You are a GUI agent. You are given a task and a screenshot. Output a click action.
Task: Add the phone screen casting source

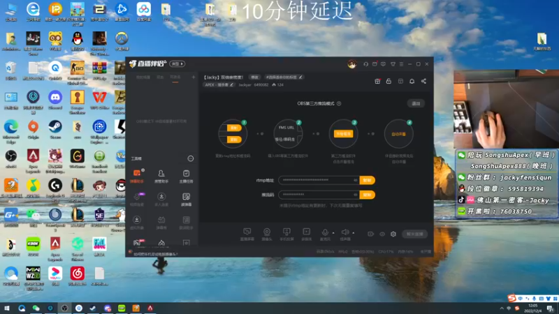286,234
